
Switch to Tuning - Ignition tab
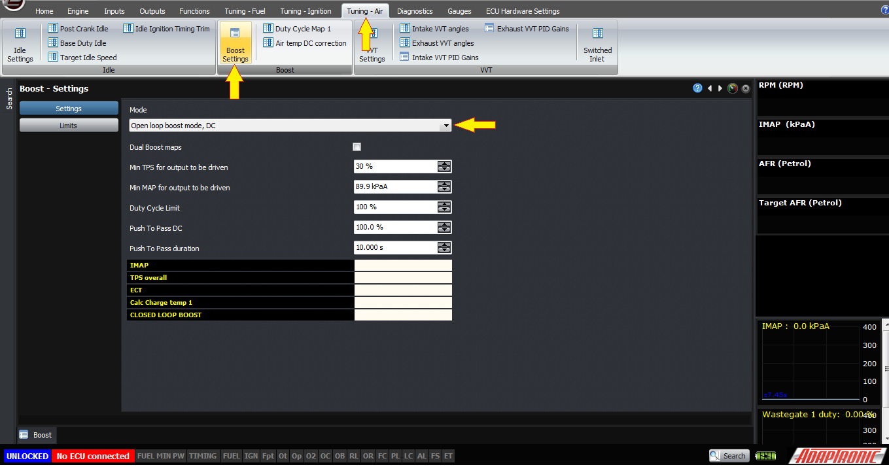point(306,11)
